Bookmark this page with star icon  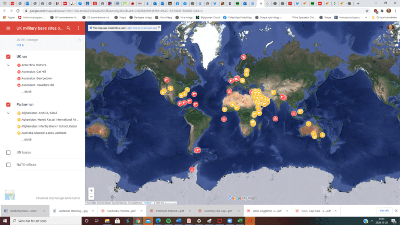tap(367, 11)
